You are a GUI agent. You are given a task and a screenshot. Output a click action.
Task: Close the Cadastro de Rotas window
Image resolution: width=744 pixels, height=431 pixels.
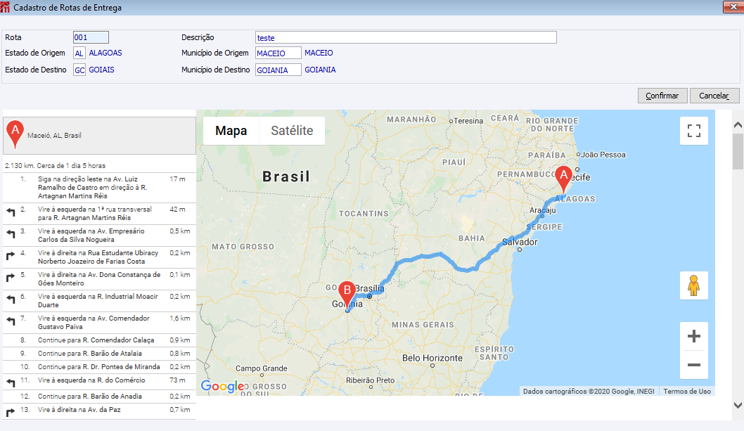733,6
